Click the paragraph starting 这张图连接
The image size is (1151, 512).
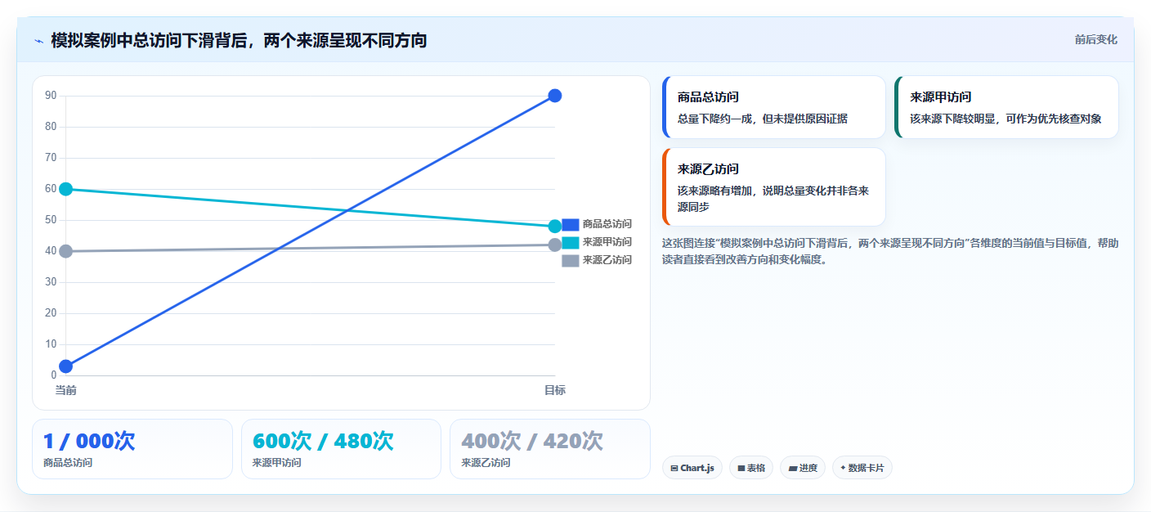tap(890, 251)
